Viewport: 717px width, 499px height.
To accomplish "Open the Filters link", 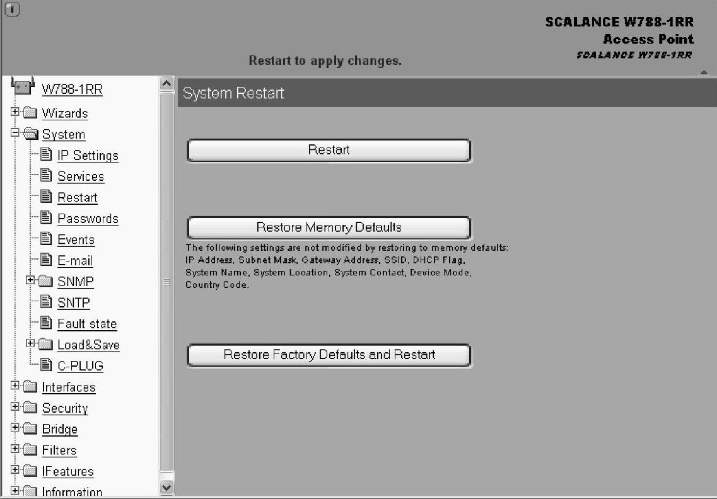I will [59, 450].
